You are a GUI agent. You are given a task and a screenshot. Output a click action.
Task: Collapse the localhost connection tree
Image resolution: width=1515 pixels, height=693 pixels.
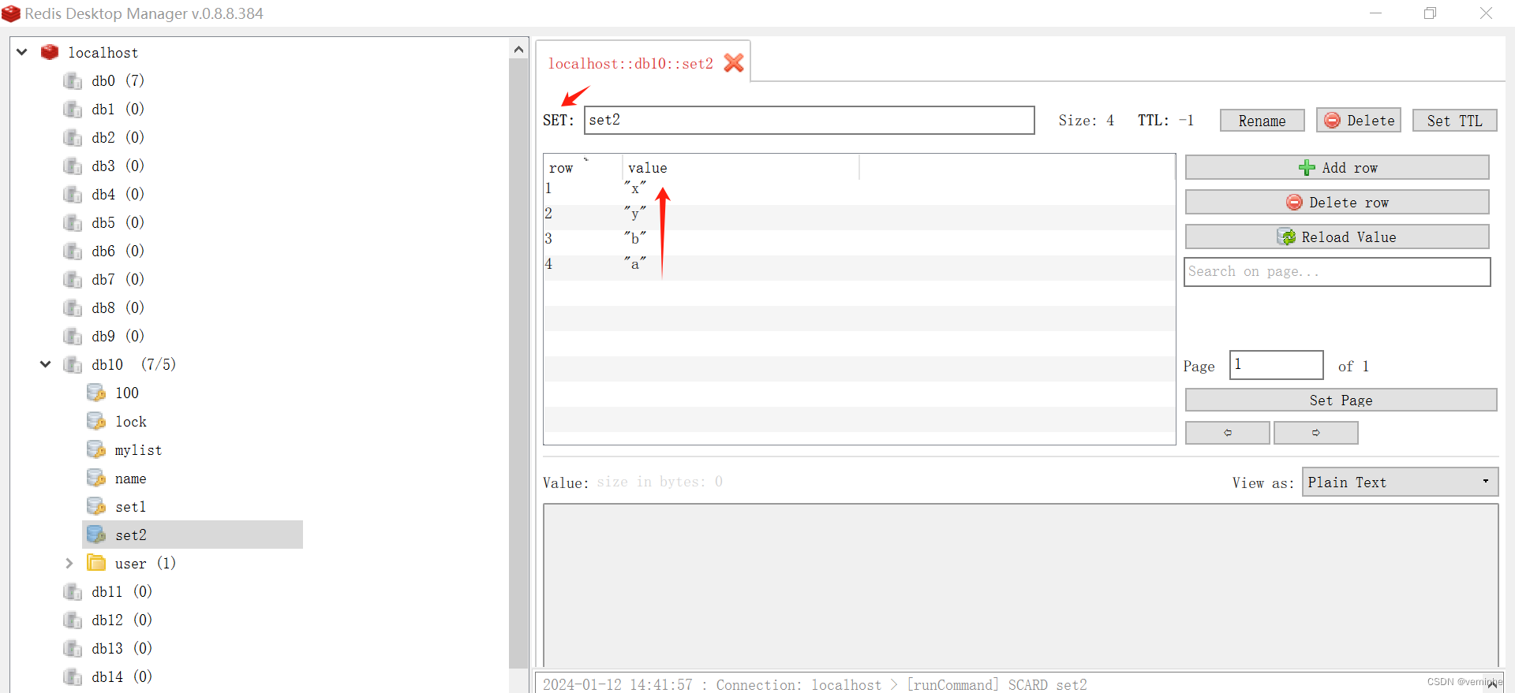click(22, 52)
